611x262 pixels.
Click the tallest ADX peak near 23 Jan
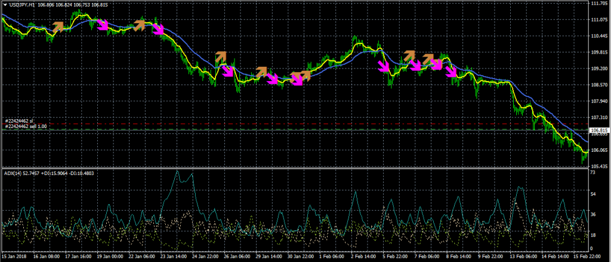point(178,172)
